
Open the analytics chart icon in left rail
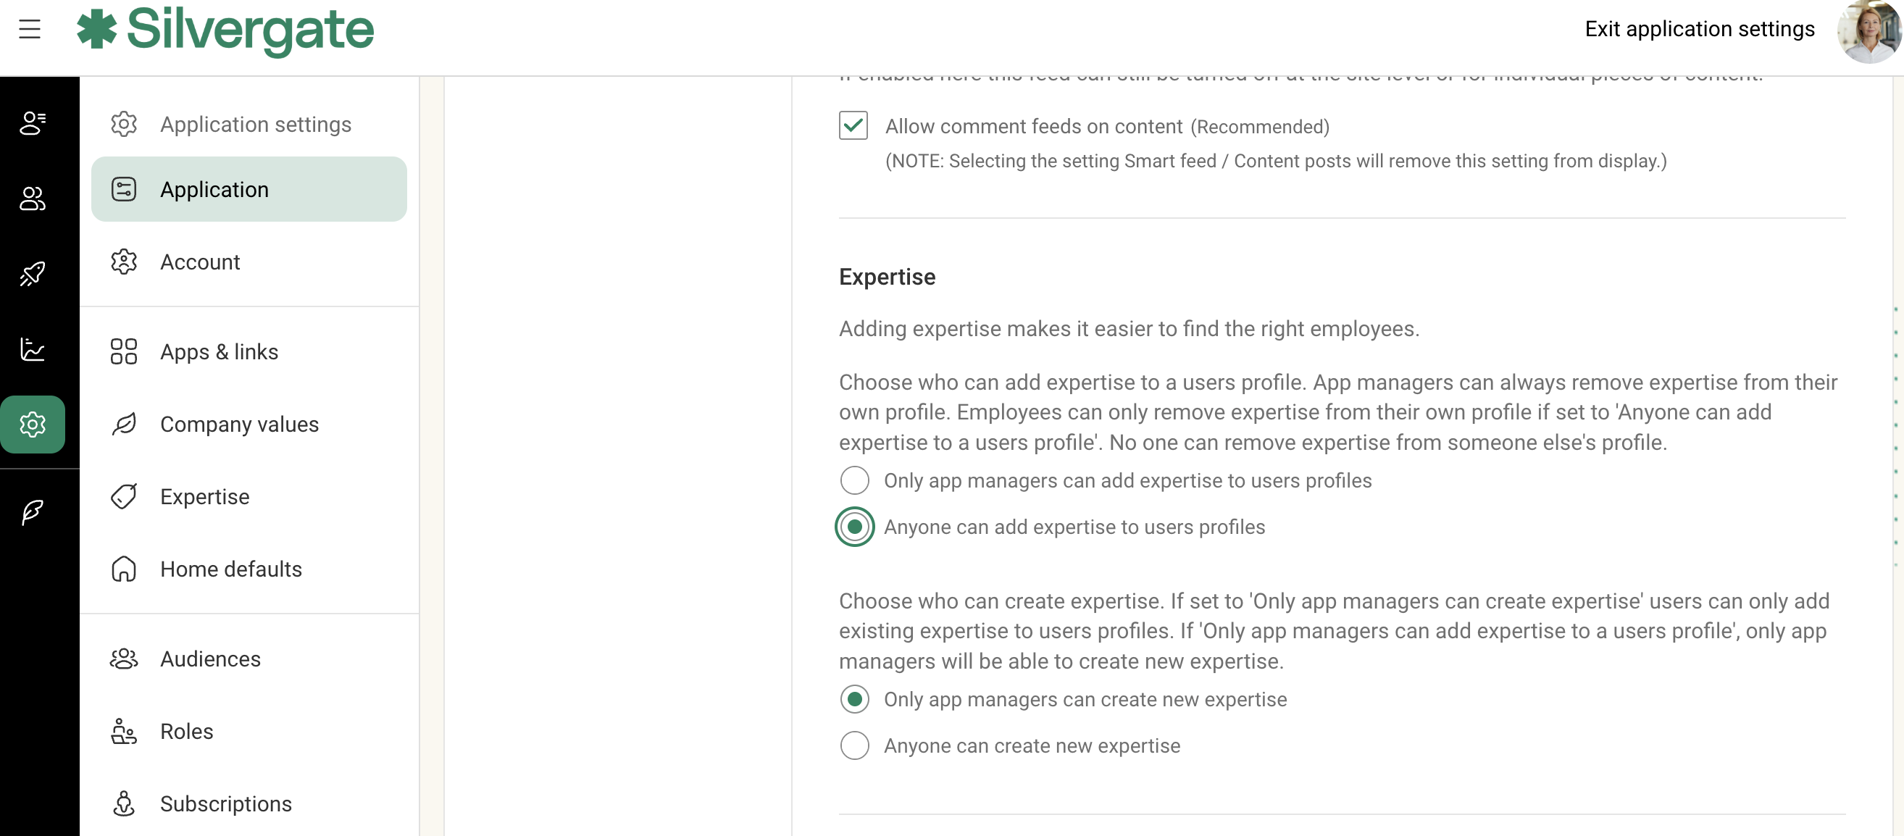tap(33, 349)
